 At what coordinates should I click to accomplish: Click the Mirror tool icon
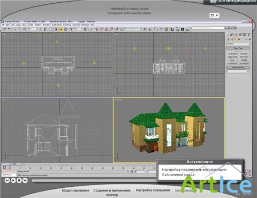click(145, 29)
